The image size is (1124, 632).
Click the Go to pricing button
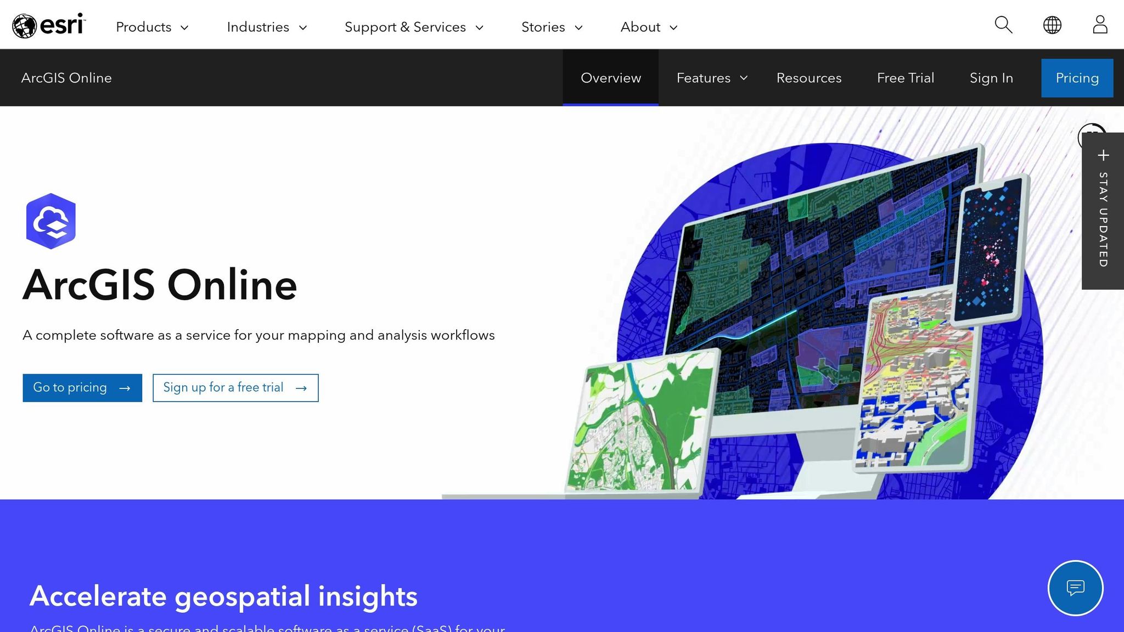tap(82, 387)
